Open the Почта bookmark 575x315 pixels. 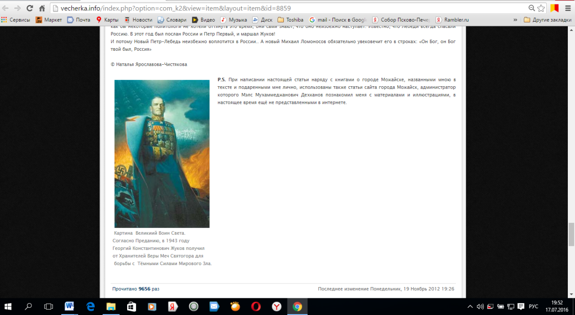tap(79, 20)
